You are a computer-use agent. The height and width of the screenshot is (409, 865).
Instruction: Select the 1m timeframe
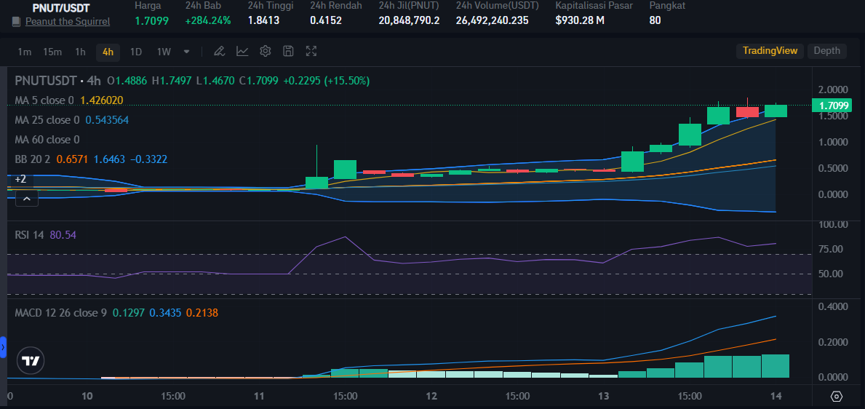coord(24,52)
